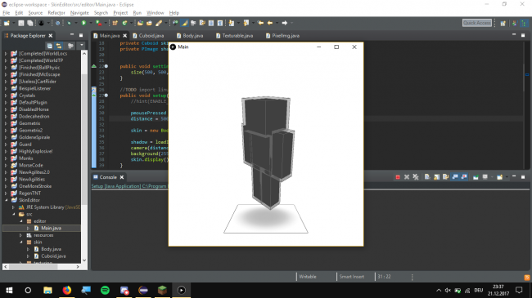This screenshot has width=532, height=298.
Task: Expand the MorseCode project
Action: point(6,165)
